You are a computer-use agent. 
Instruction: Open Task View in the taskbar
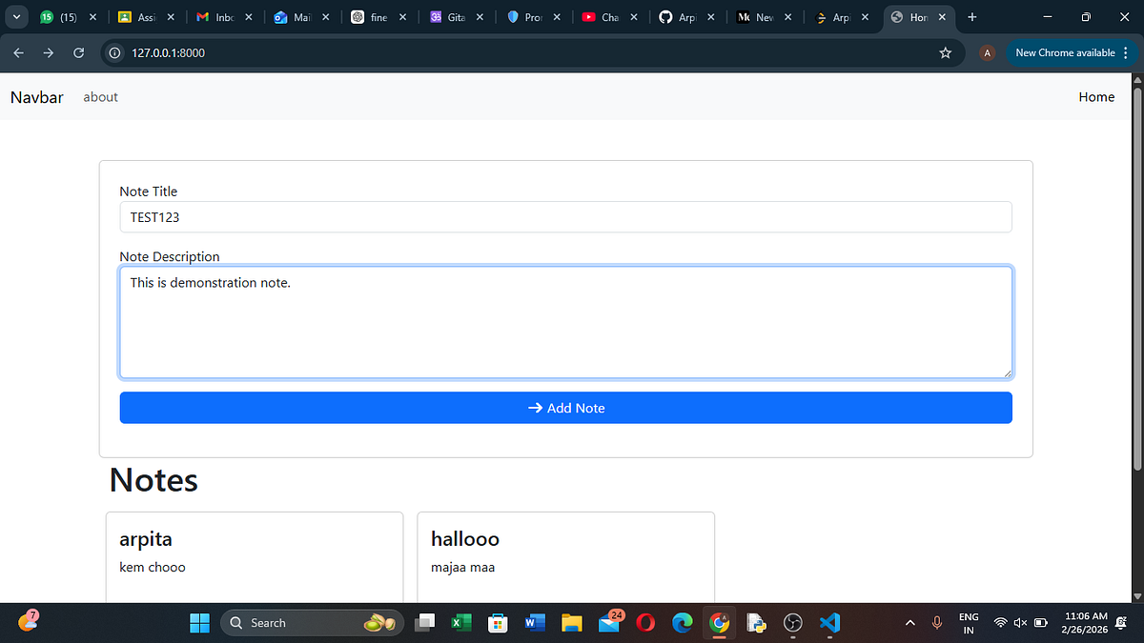click(424, 623)
